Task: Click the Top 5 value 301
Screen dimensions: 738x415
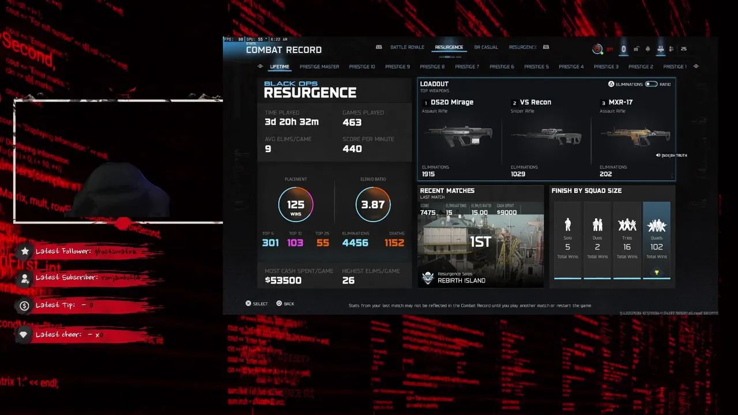Action: tap(270, 243)
